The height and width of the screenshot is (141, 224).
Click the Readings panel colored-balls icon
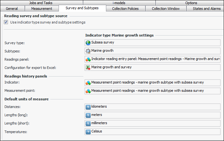click(x=88, y=59)
